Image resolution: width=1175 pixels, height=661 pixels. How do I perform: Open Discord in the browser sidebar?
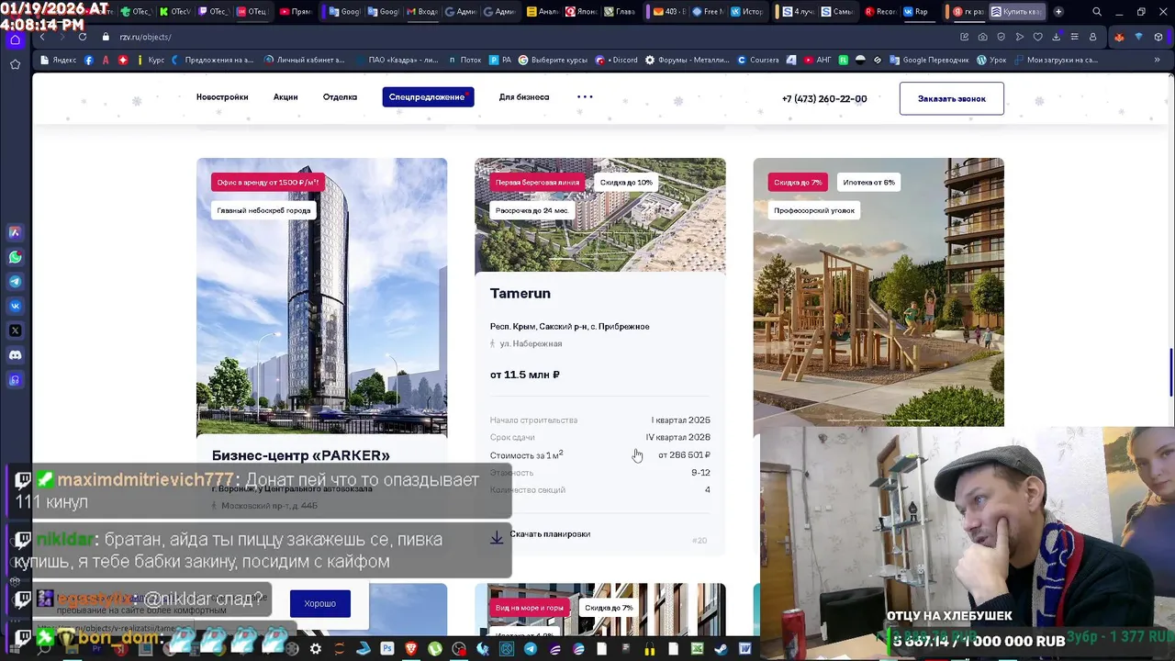tap(15, 355)
